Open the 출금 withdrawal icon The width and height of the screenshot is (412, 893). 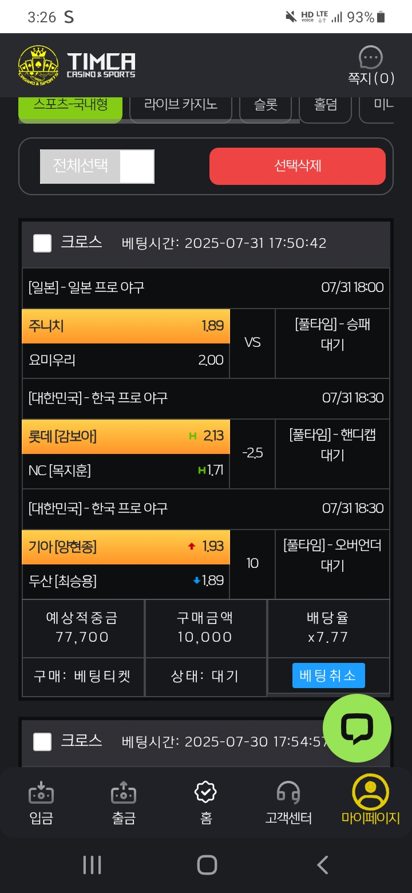[x=124, y=793]
